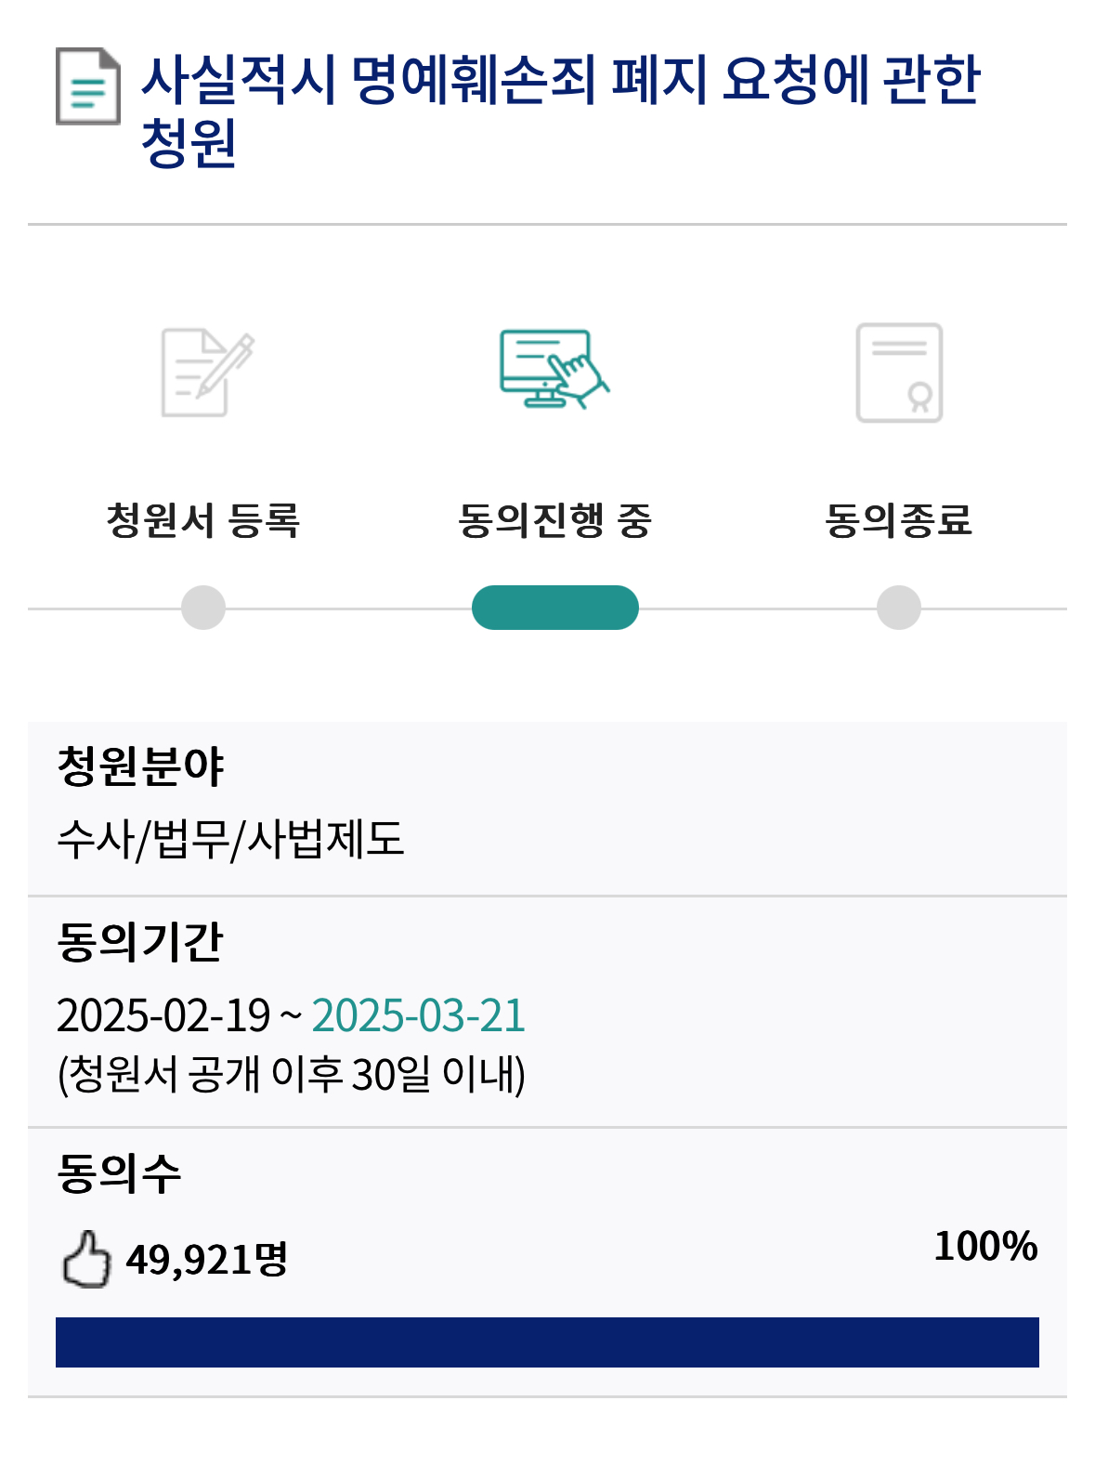
Task: Click the petition document icon beside title
Action: click(x=88, y=86)
